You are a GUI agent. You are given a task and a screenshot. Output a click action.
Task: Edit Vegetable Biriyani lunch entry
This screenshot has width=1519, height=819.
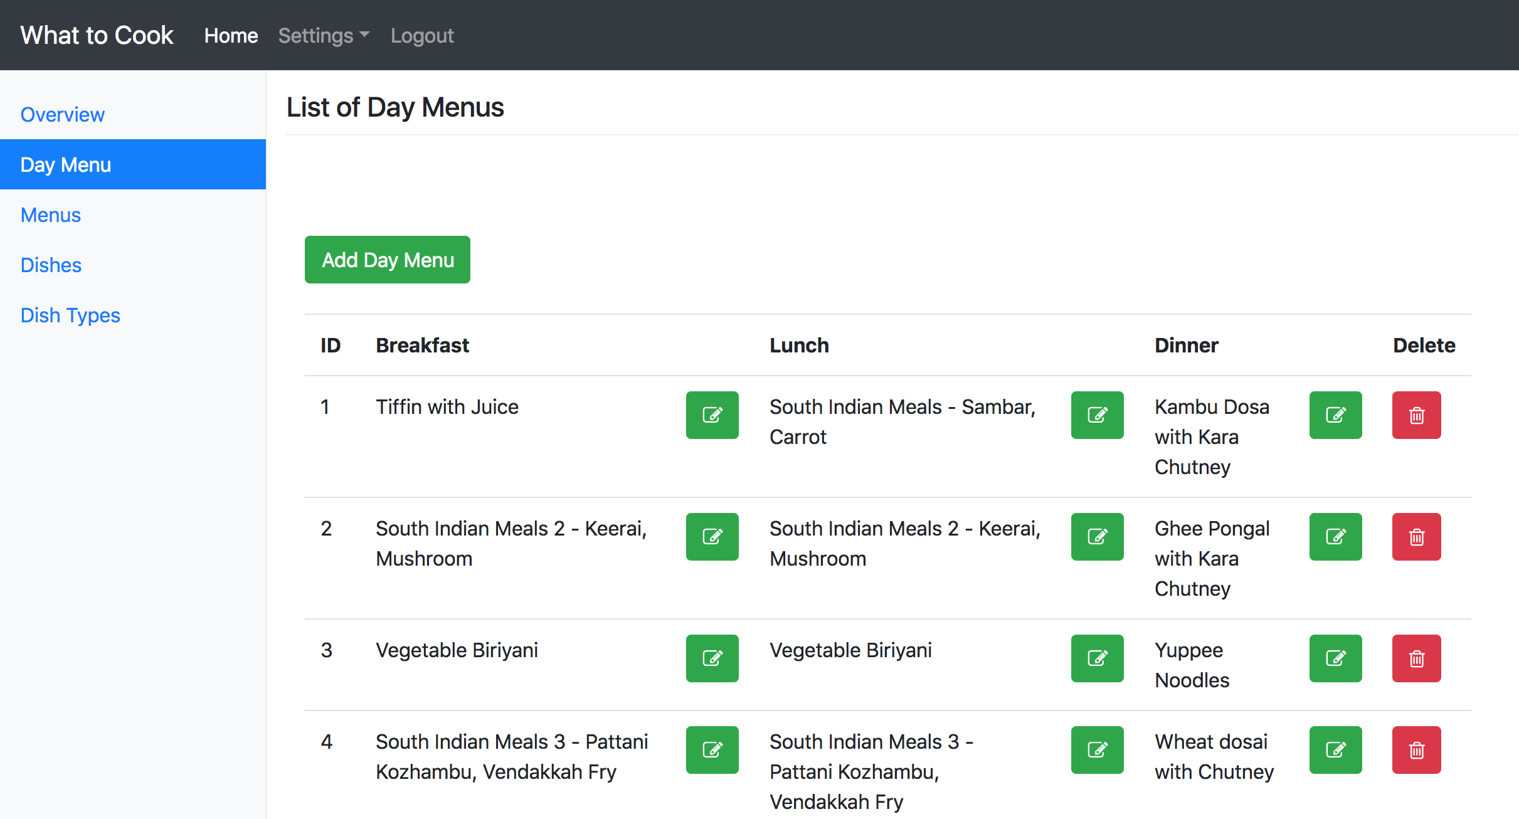tap(1097, 658)
